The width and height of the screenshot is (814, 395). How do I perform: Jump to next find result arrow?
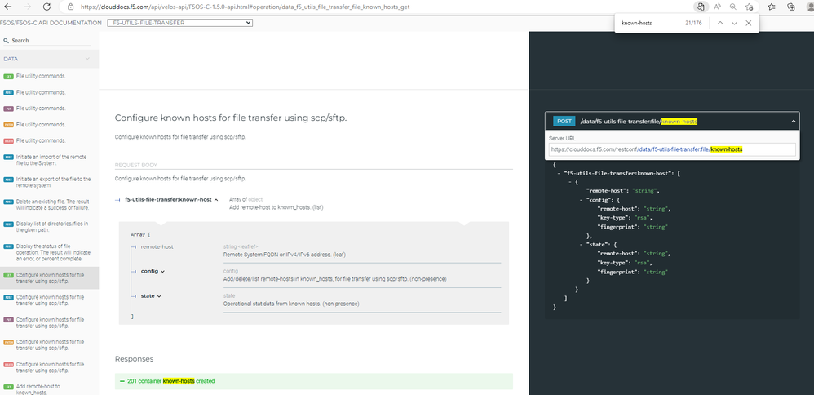coord(734,23)
